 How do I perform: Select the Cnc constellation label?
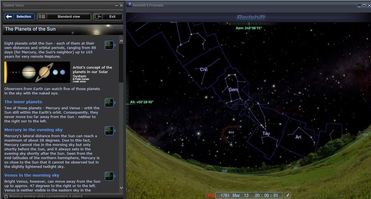tap(204, 69)
